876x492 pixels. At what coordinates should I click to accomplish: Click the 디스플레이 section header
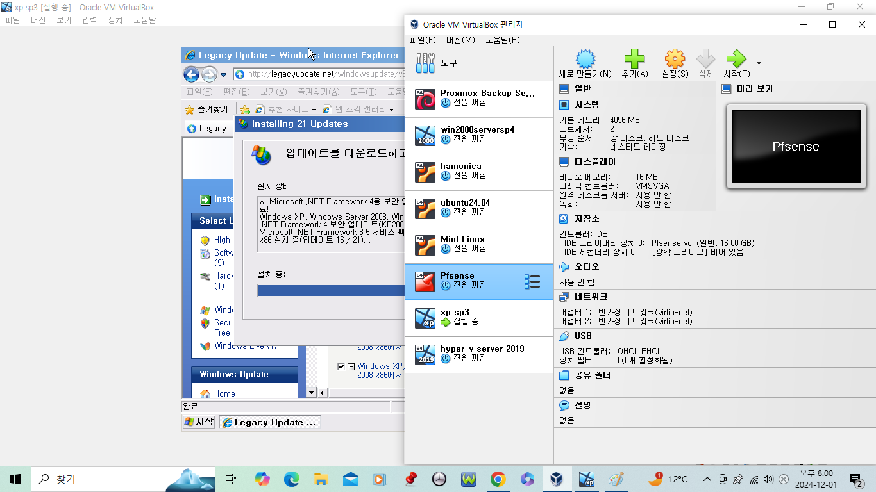[x=594, y=161]
